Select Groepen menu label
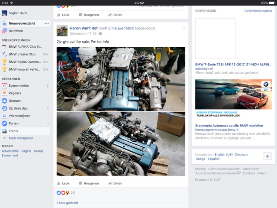Viewport: 277px width, 208px height. pyautogui.click(x=15, y=101)
